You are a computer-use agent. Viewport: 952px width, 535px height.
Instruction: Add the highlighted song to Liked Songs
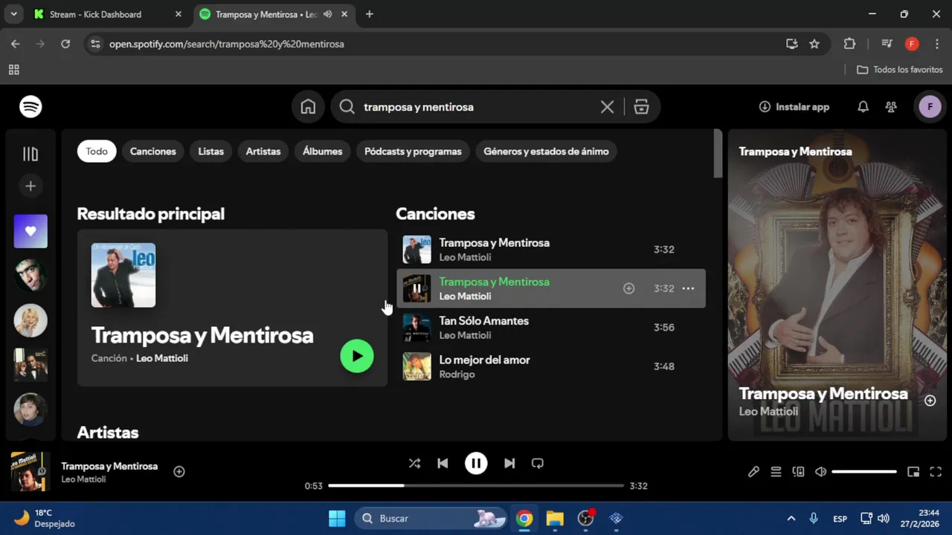coord(628,288)
